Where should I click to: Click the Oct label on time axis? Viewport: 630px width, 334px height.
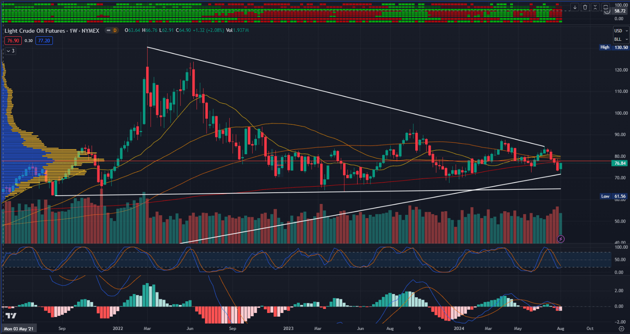[x=590, y=328]
